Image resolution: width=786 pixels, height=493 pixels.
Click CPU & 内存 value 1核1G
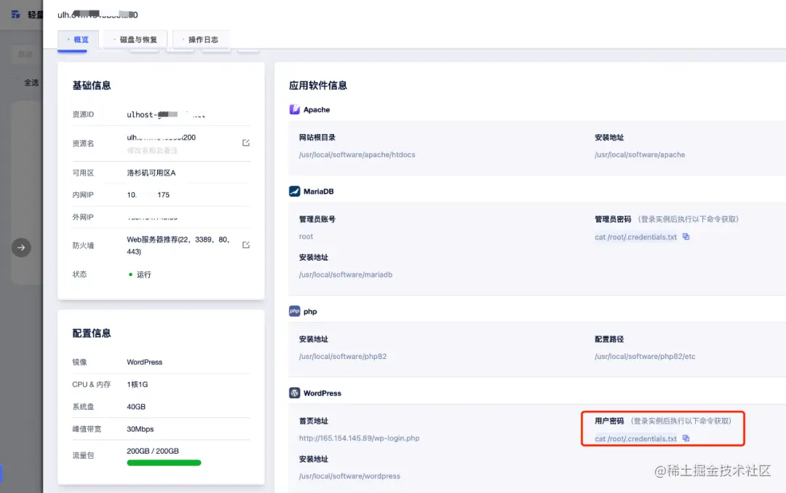(137, 384)
